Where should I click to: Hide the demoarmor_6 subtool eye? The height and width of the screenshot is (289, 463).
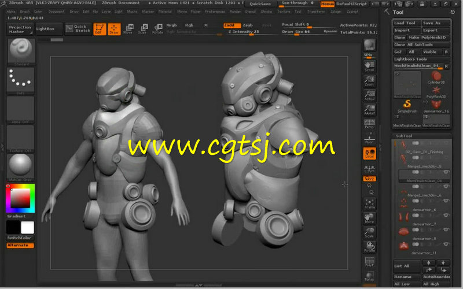click(x=446, y=201)
